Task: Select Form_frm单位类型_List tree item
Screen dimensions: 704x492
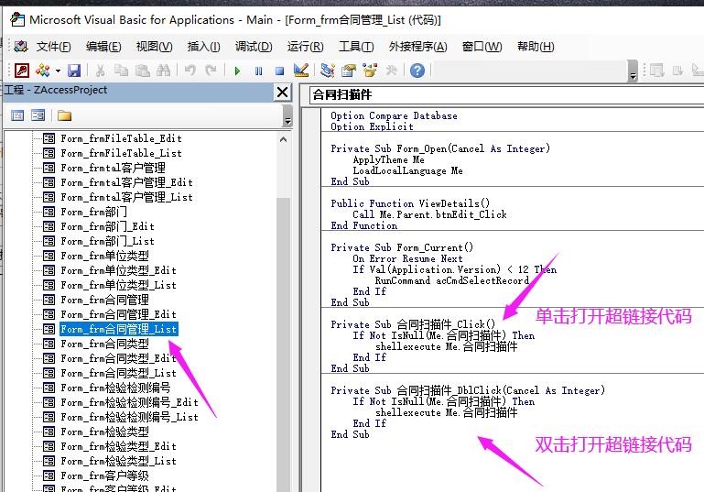Action: (x=118, y=285)
